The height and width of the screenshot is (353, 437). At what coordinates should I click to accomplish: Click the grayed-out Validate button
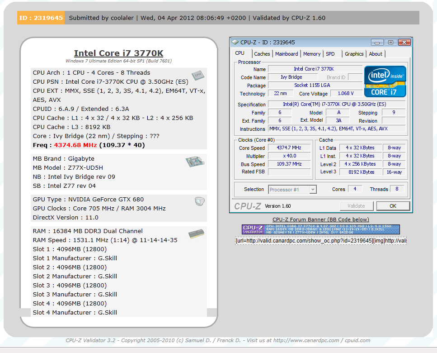click(356, 206)
